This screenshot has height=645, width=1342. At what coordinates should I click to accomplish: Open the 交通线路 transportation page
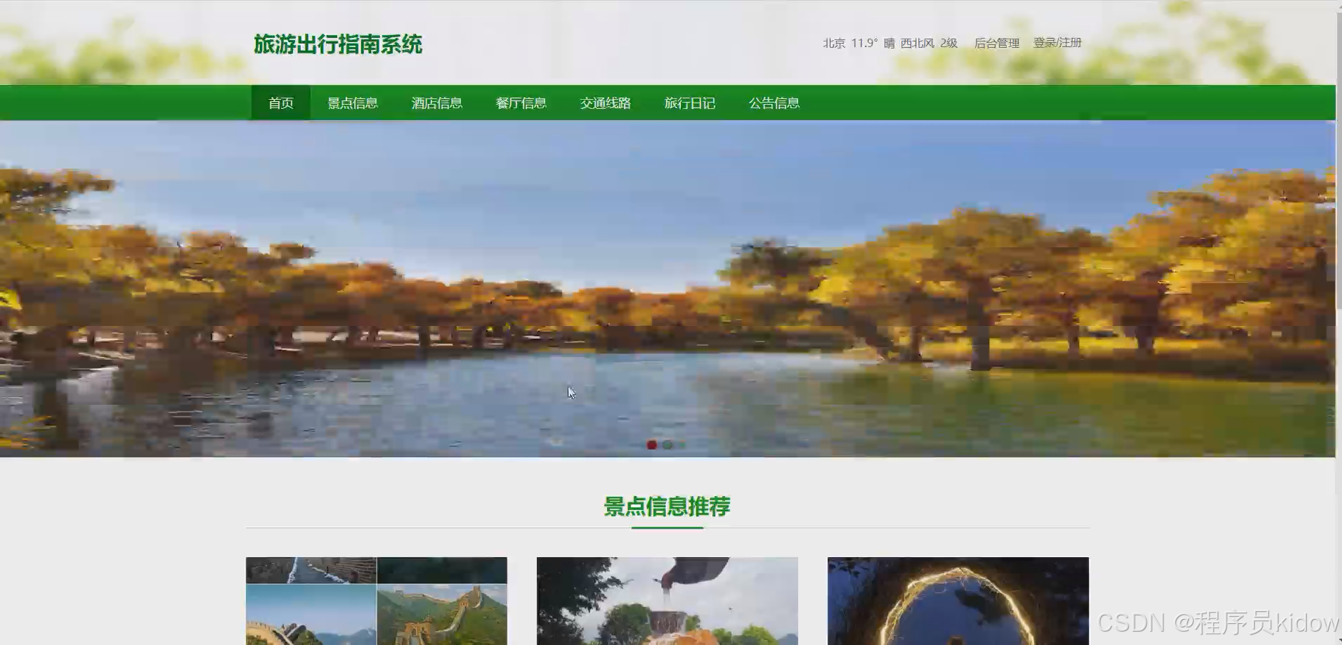(606, 103)
